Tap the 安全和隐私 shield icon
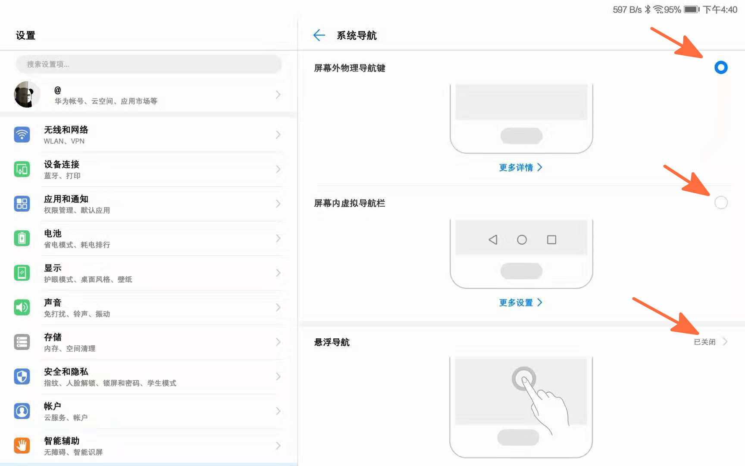 click(22, 376)
